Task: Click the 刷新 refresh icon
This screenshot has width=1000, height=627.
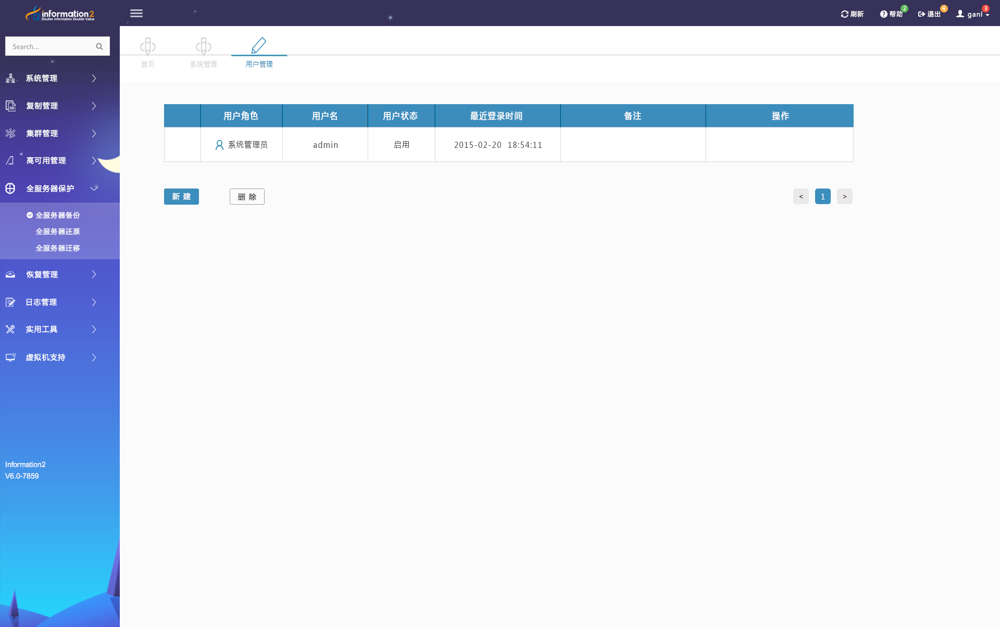Action: coord(844,14)
